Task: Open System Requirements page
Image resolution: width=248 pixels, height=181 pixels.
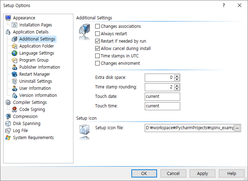Action: [33, 138]
